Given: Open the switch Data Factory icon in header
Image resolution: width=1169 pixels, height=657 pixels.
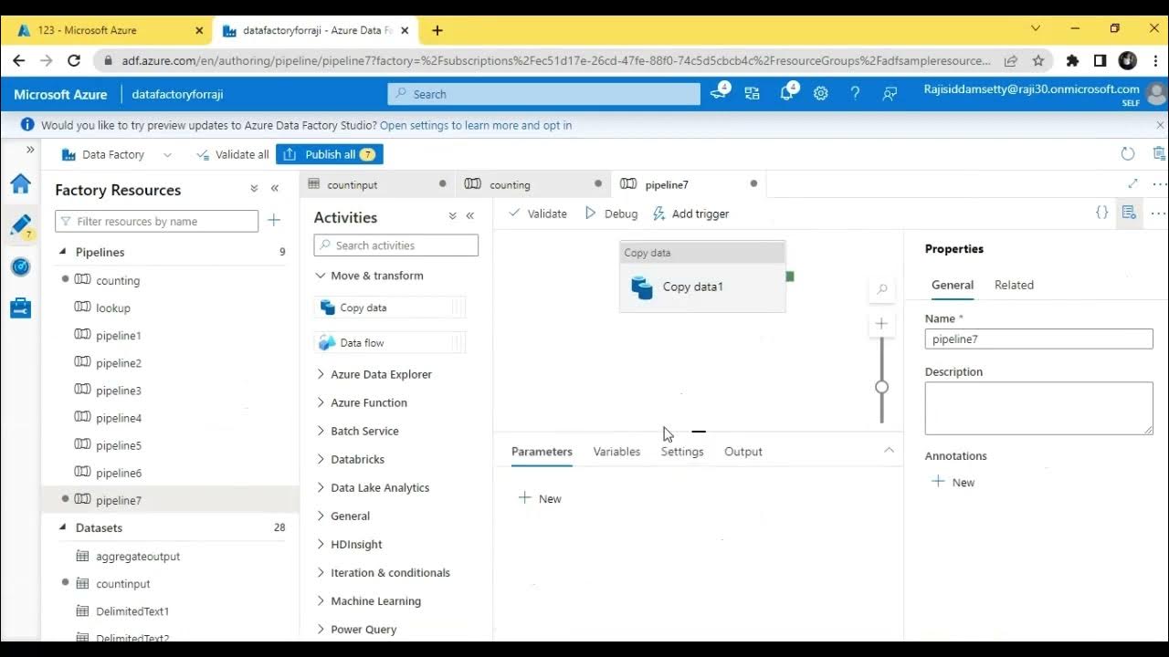Looking at the screenshot, I should tap(752, 93).
